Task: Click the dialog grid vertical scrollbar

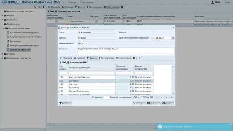Action: tap(173, 80)
